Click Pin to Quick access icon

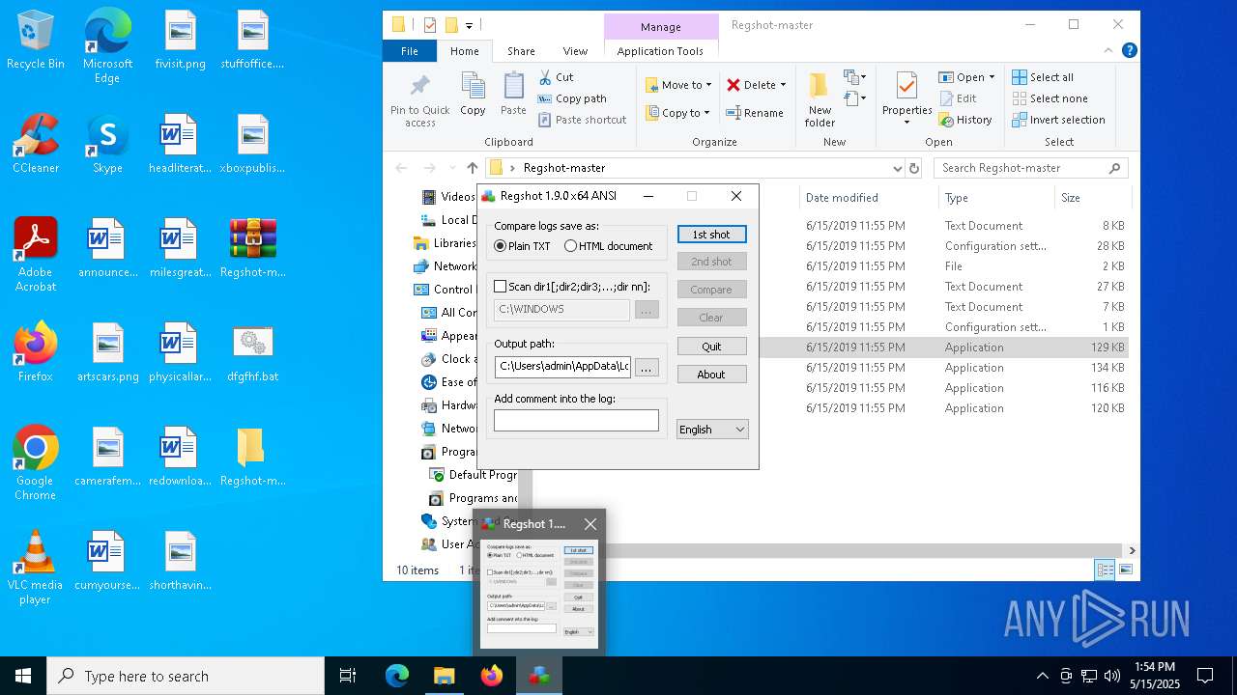pos(420,86)
